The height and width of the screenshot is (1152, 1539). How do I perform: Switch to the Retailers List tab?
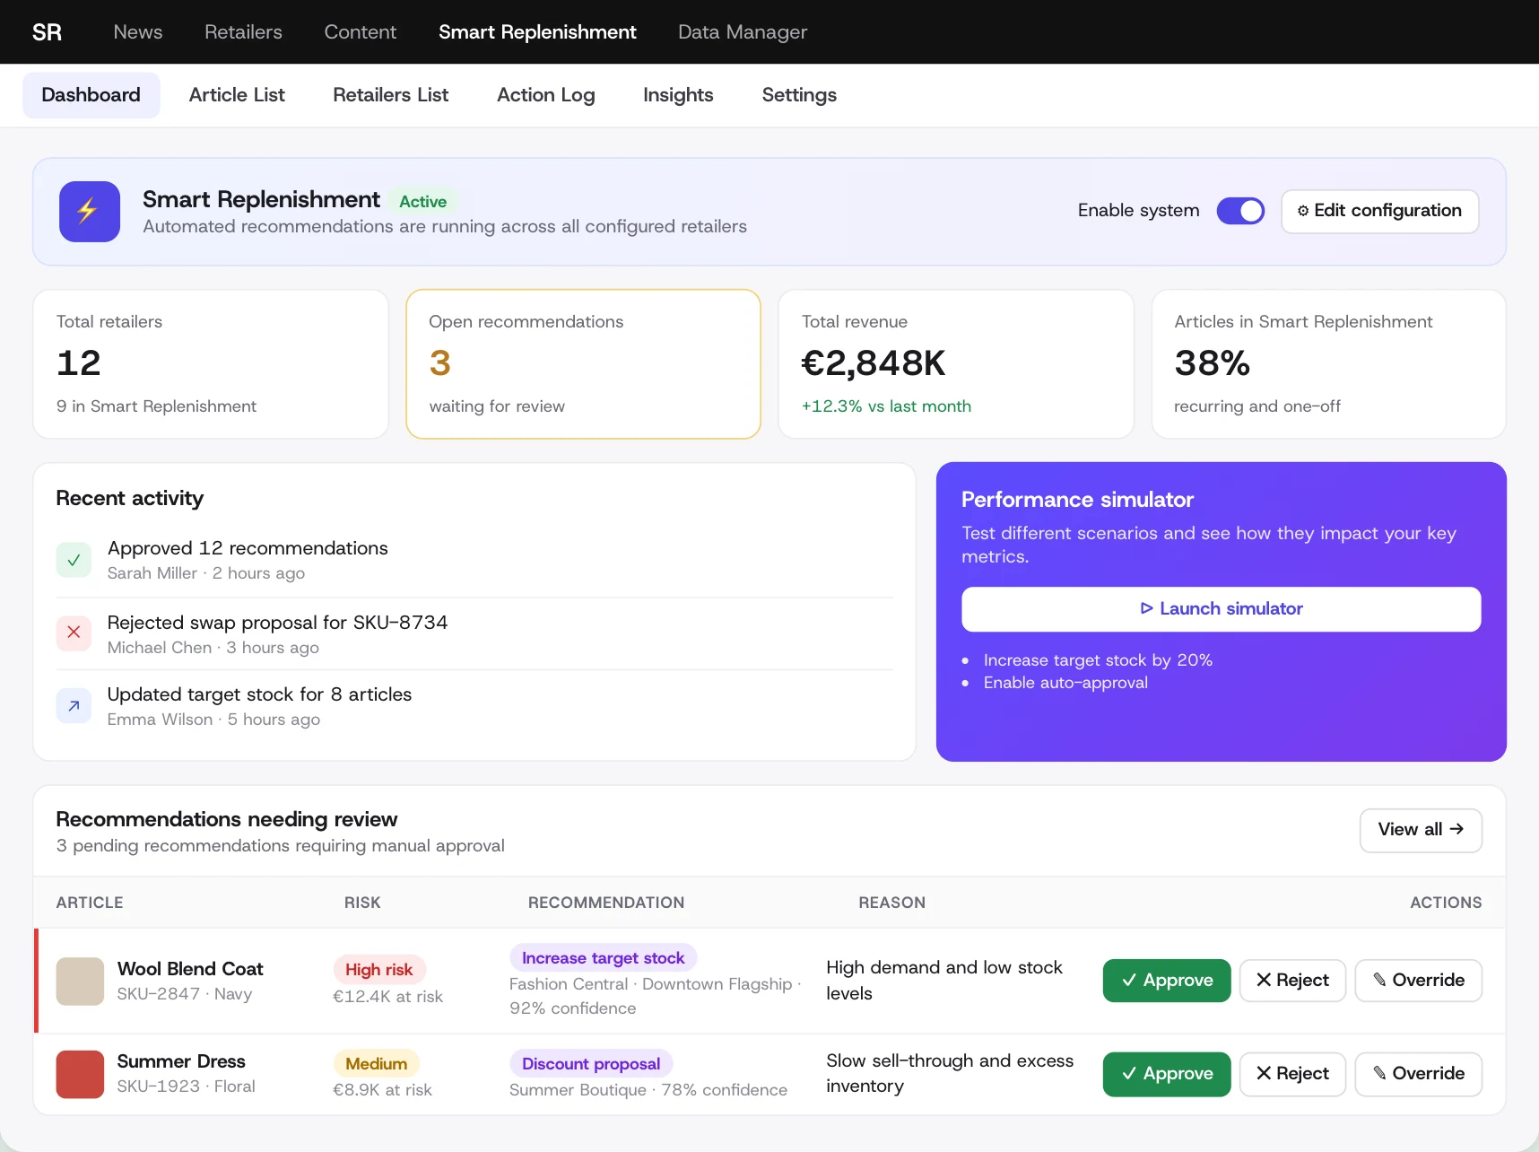pyautogui.click(x=391, y=95)
